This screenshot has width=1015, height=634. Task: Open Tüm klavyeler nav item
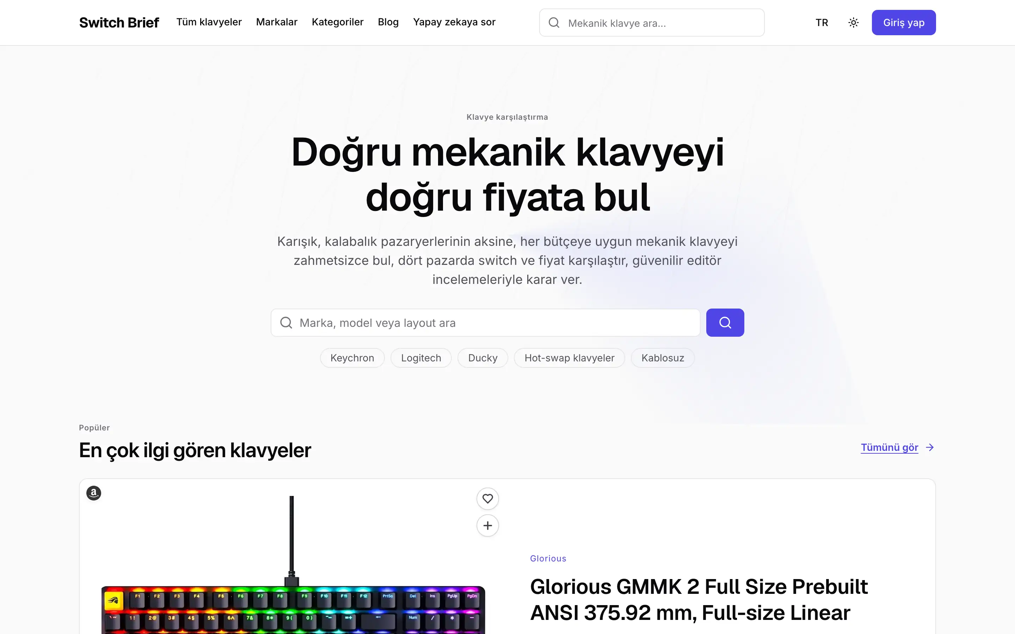pyautogui.click(x=209, y=22)
